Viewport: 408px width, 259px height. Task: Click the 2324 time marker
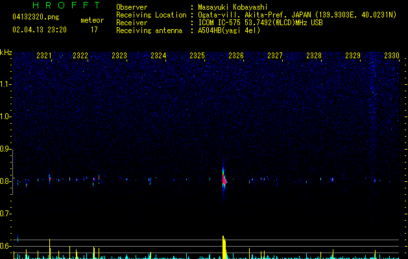(x=158, y=56)
